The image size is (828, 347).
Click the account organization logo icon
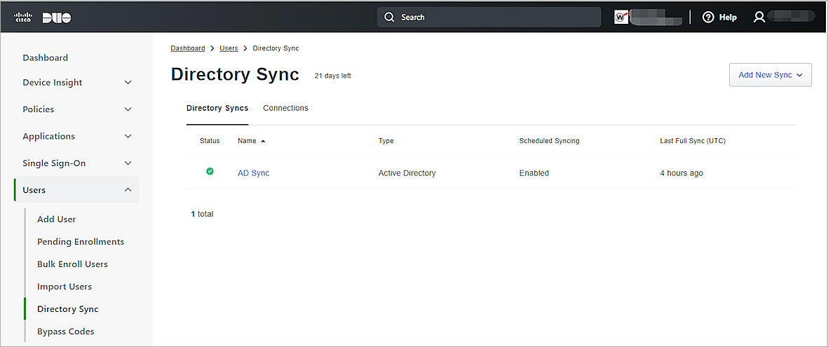coord(621,18)
